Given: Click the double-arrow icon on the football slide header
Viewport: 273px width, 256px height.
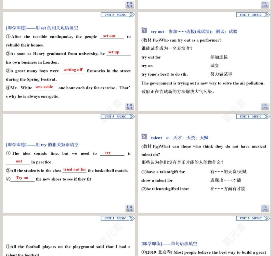Looking at the screenshot, I should (x=131, y=218).
